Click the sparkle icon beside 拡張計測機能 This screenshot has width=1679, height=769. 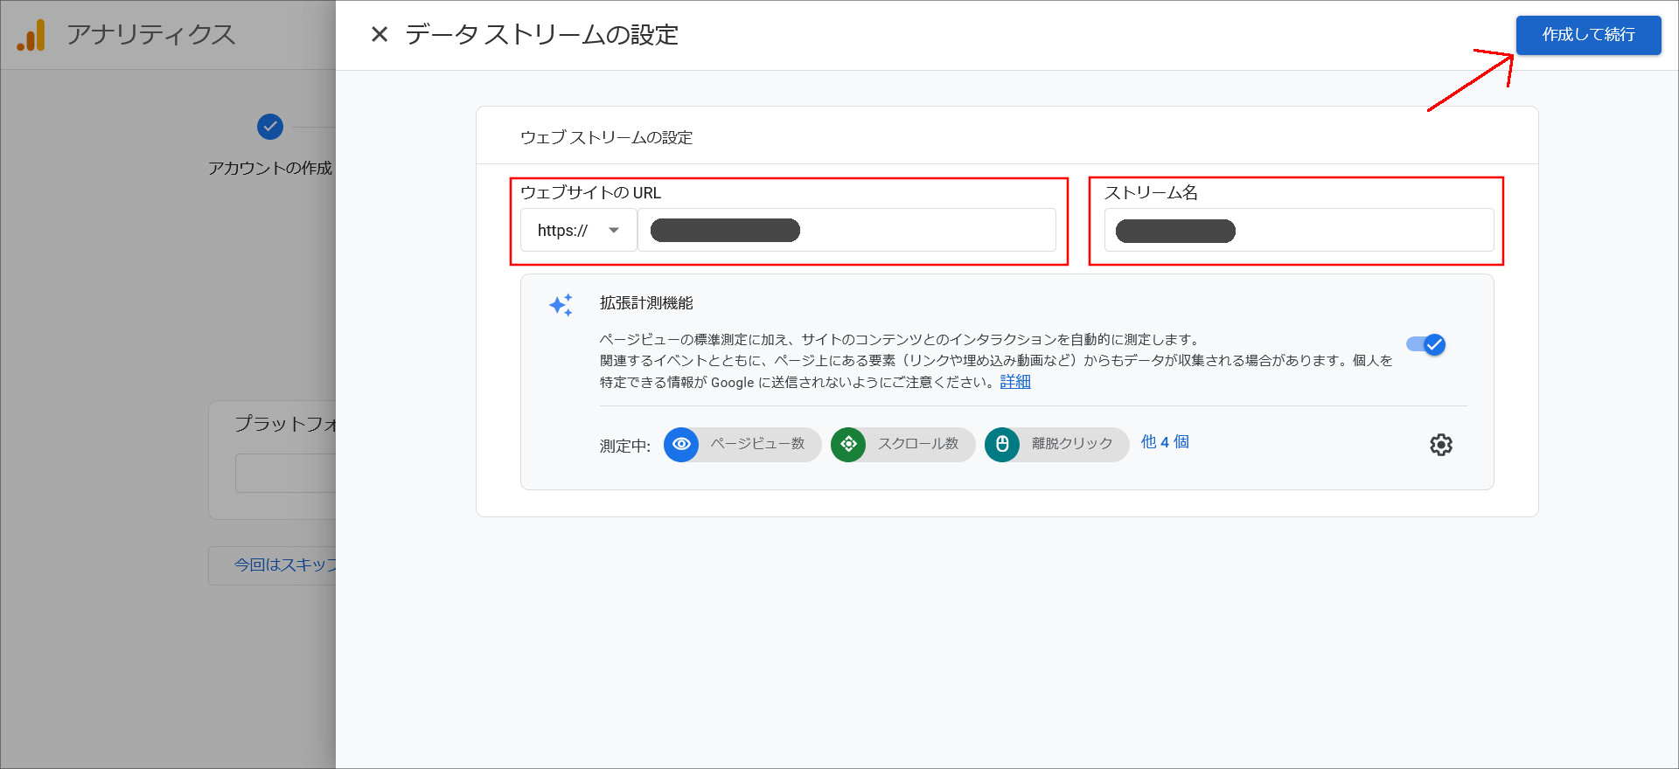561,305
